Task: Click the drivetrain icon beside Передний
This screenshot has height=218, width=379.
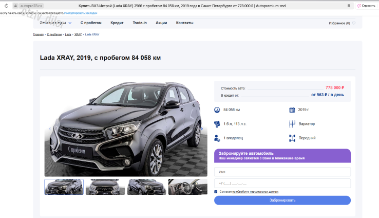Action: [292, 138]
